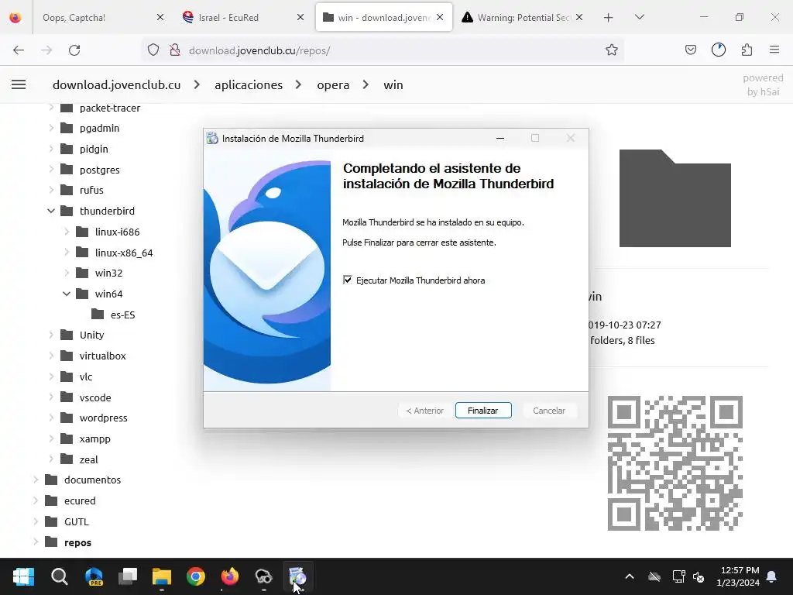
Task: Close the Israel - EcuRed tab
Action: point(300,17)
